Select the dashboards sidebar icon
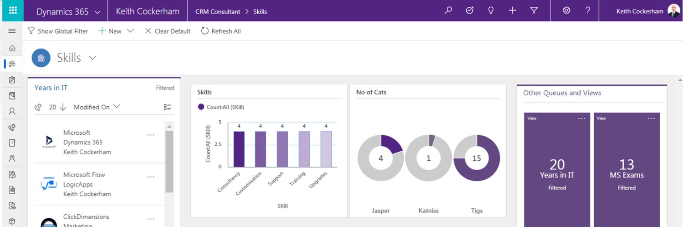The width and height of the screenshot is (683, 227). point(12,64)
